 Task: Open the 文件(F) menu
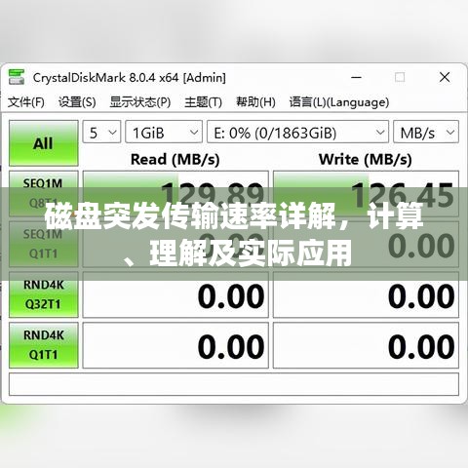coord(26,102)
